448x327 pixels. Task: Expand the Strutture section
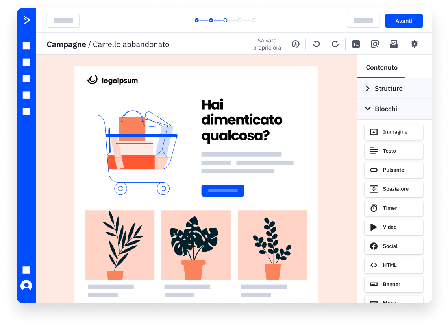tap(394, 89)
